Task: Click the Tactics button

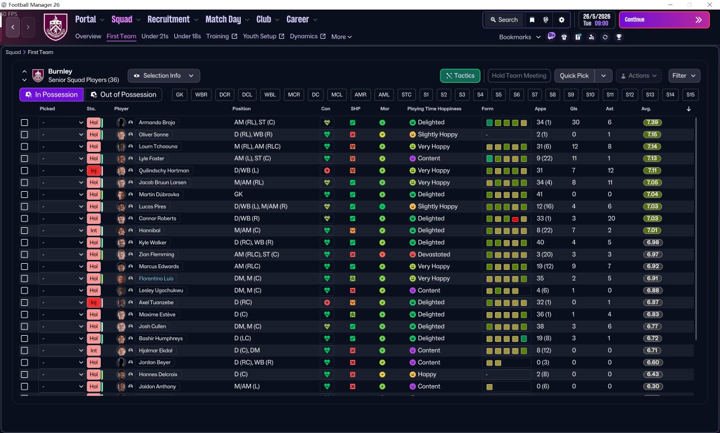Action: click(x=460, y=75)
